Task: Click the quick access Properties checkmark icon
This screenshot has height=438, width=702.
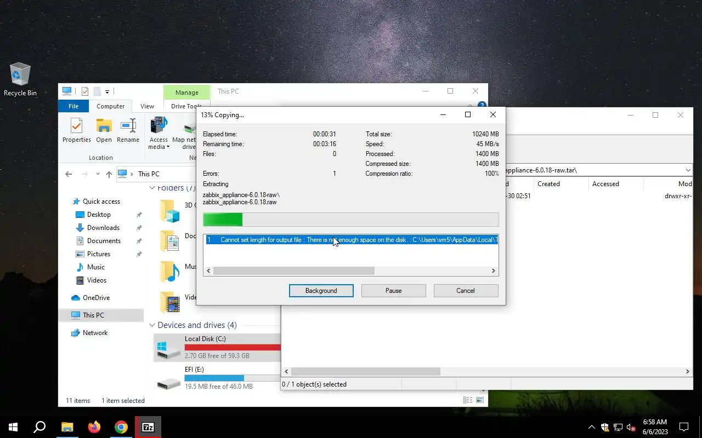Action: (x=85, y=91)
